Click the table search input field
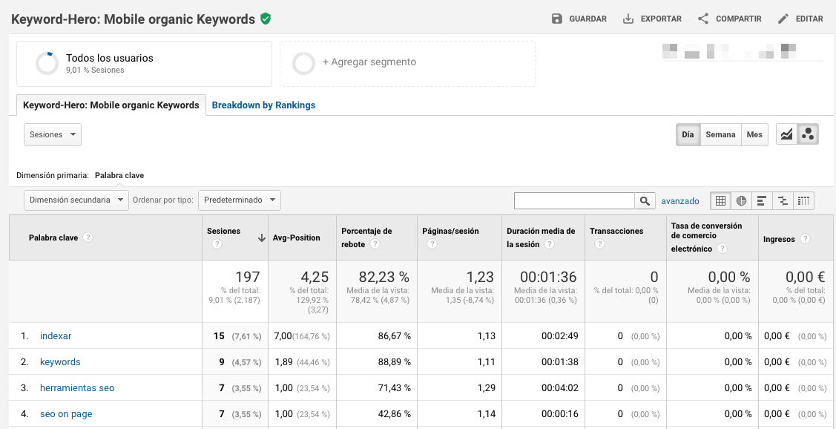Screen dimensions: 836x429 [x=574, y=200]
